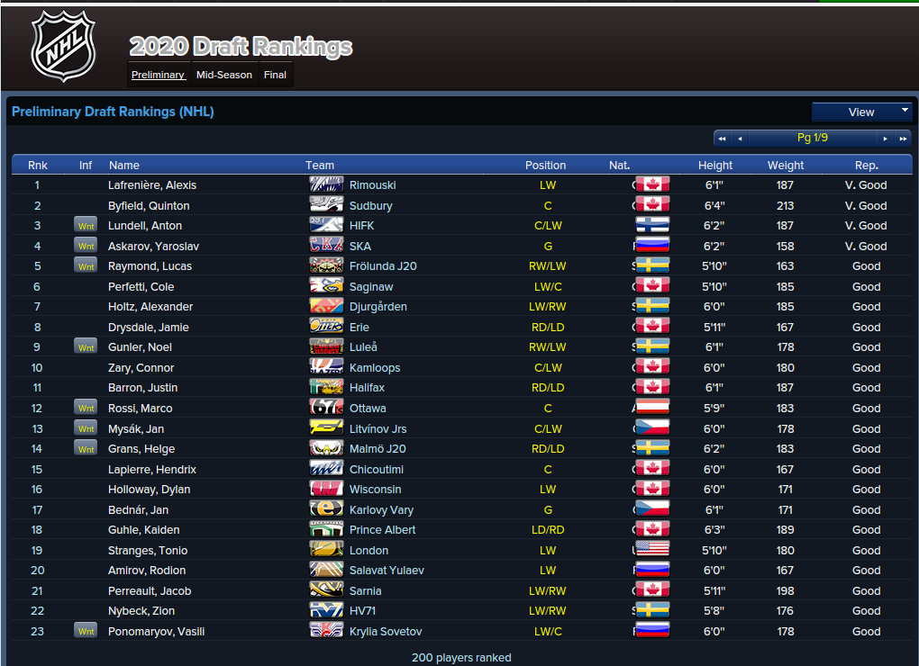Go to the next page arrow
Viewport: 919px width, 666px height.
[x=885, y=139]
